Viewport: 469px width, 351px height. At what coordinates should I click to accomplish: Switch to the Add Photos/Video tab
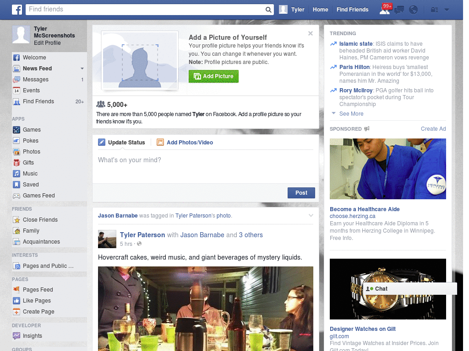[x=190, y=142]
